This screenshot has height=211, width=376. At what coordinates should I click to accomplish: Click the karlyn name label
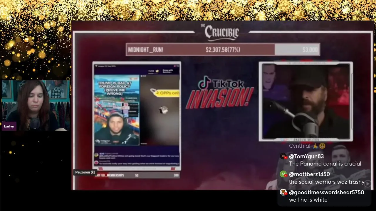9,126
